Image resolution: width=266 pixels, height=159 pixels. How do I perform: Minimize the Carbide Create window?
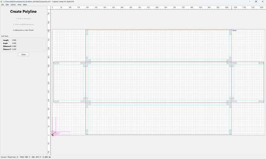coord(249,2)
